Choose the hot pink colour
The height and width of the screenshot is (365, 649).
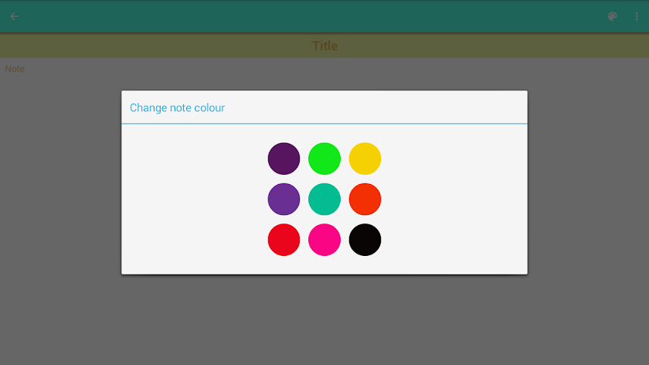tap(324, 240)
